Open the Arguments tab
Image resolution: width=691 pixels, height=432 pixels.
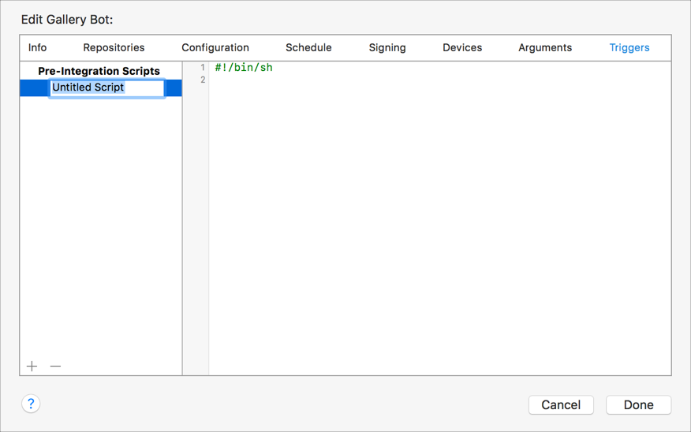(545, 47)
